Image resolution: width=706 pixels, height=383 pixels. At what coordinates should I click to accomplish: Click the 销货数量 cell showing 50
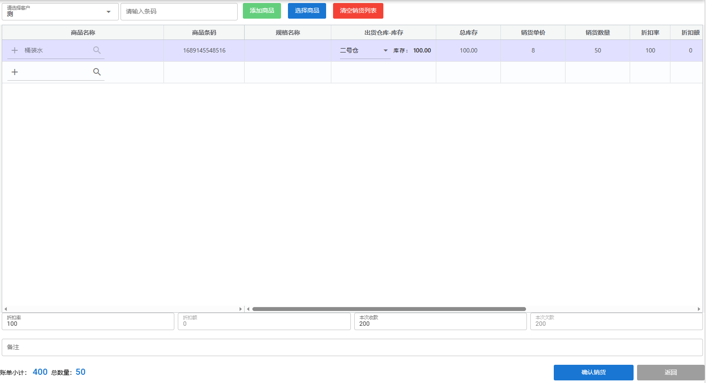[598, 50]
